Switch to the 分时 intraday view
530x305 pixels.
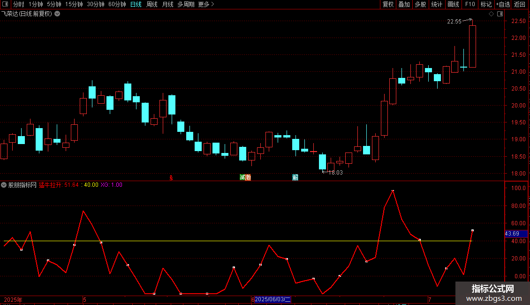click(x=19, y=4)
